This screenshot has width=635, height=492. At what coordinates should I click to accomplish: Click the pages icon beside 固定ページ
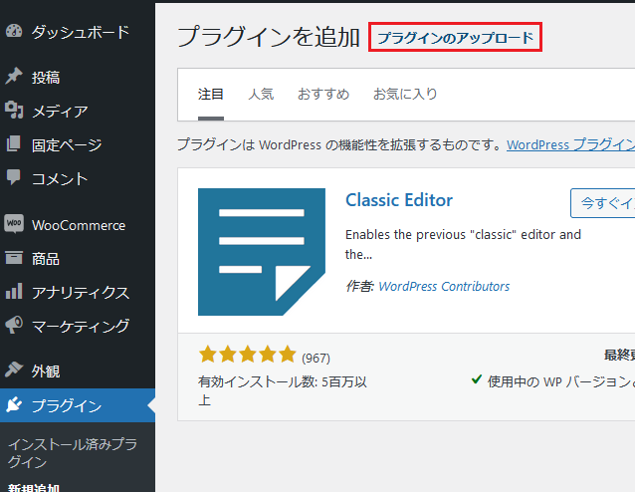tap(13, 143)
